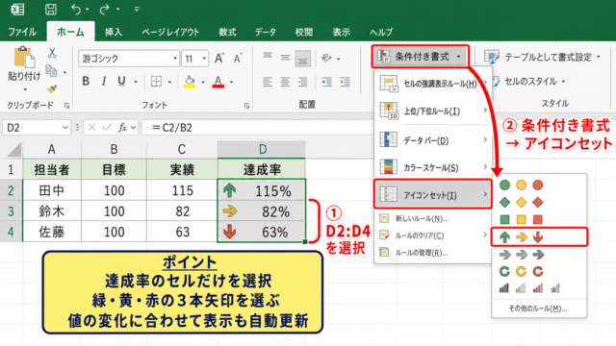Open セルの強調表示ルール submenu

(433, 84)
